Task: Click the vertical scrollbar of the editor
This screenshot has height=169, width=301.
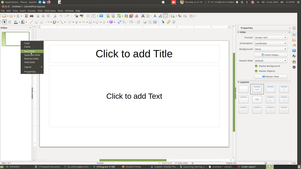Action: click(x=234, y=92)
